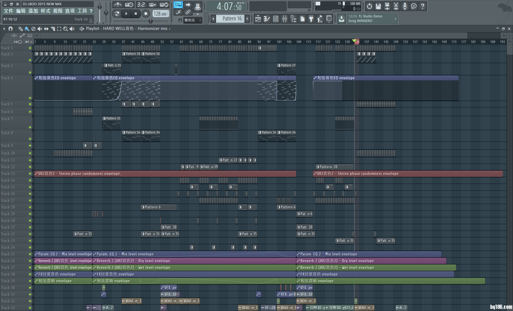Viewport: 513px width, 311px height.
Task: Open playlist options menu arrow
Action: pos(4,29)
